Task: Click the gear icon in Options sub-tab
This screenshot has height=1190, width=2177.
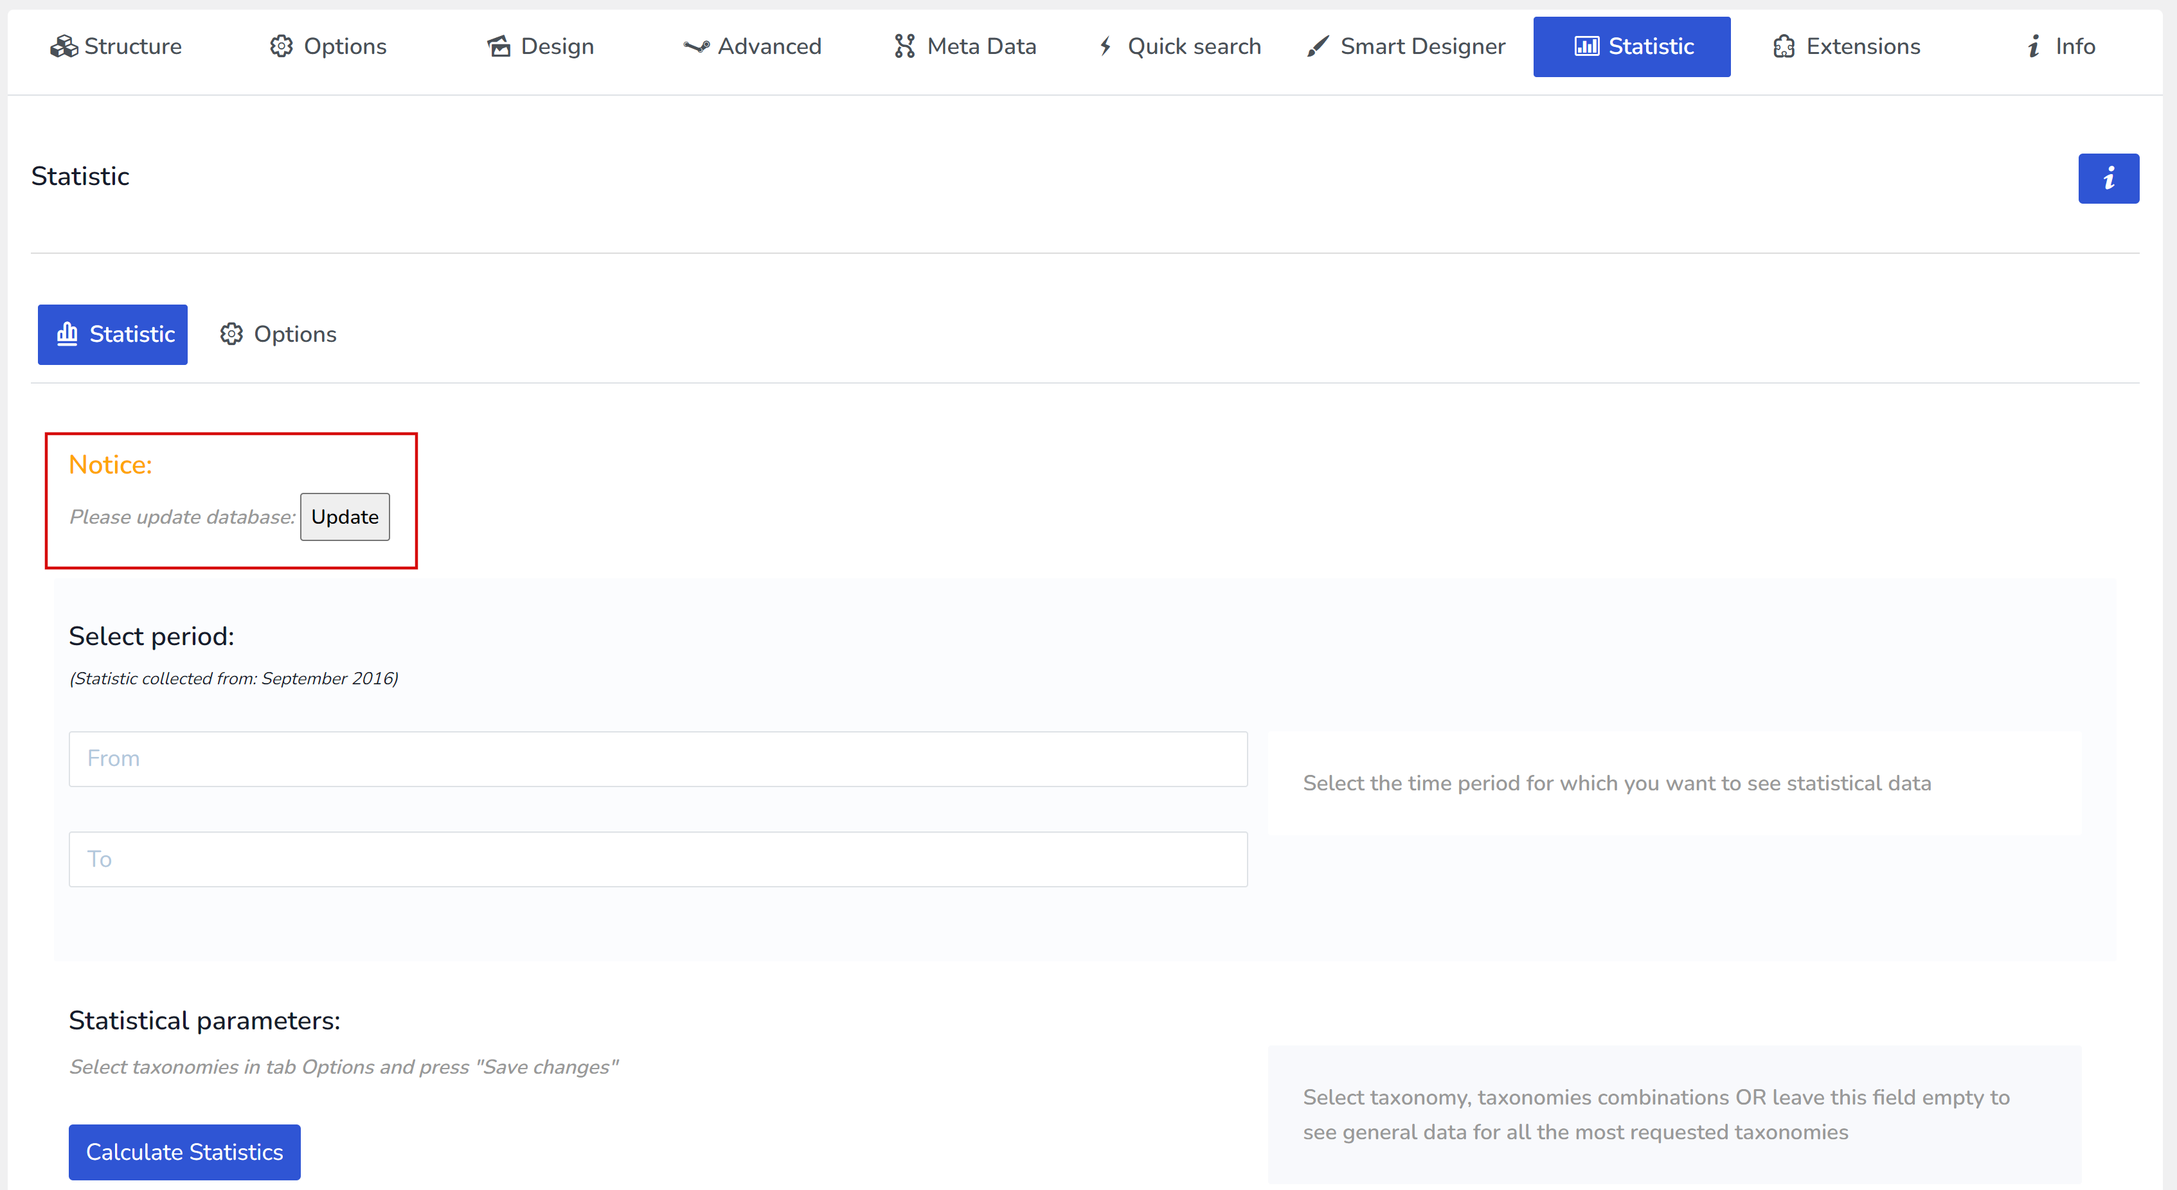Action: (231, 335)
